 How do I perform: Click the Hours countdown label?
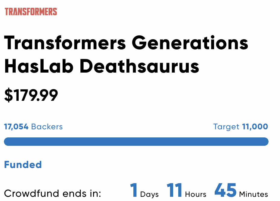coord(196,194)
